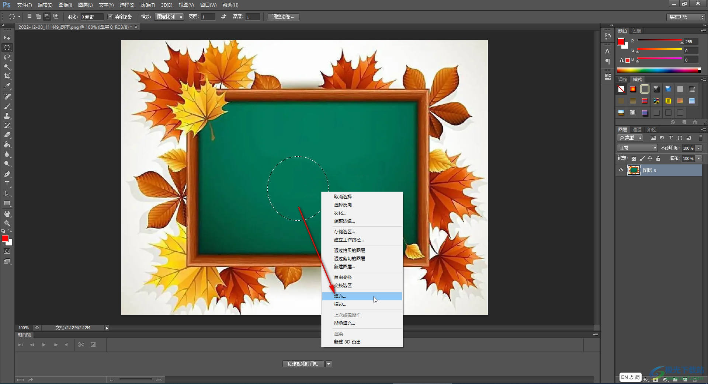The image size is (708, 384).
Task: Open the 样式 fixed ratio dropdown
Action: point(169,17)
